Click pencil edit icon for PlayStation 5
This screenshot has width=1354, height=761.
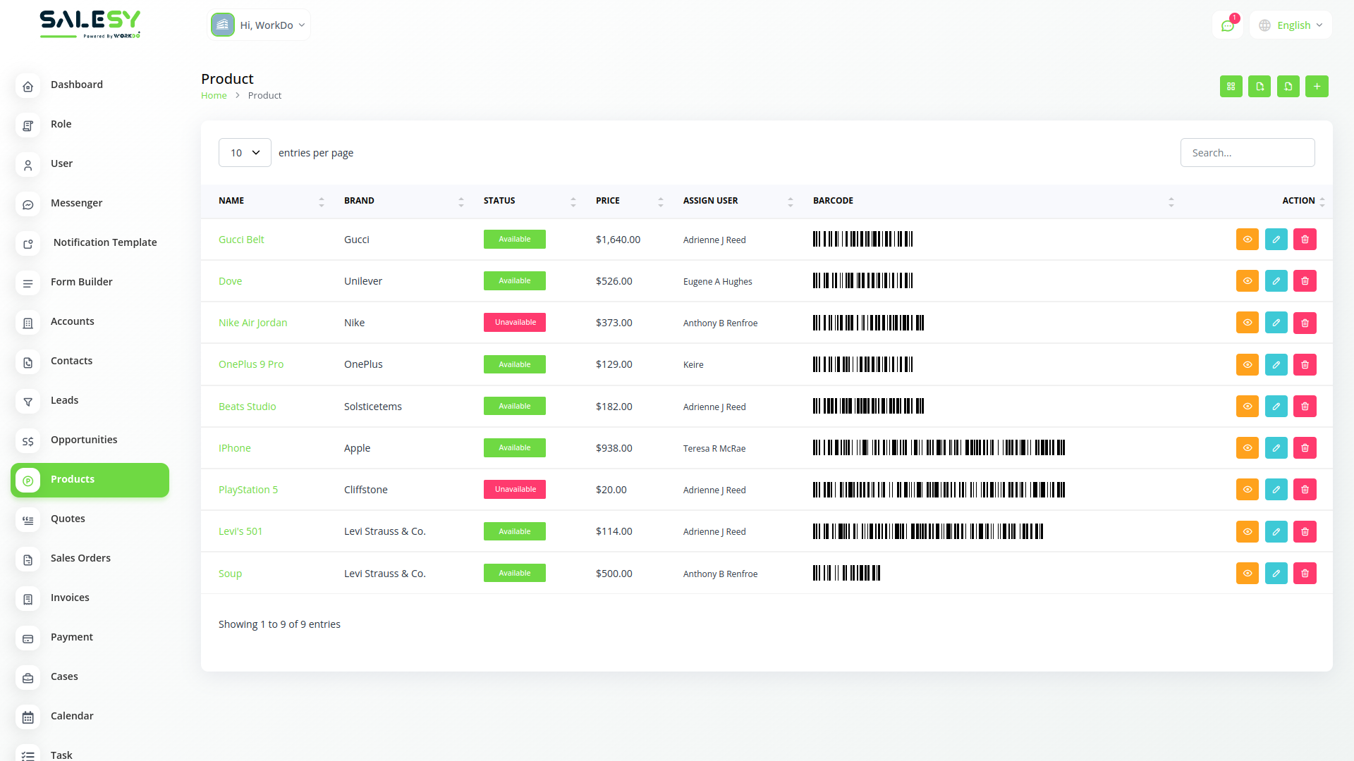[1276, 490]
